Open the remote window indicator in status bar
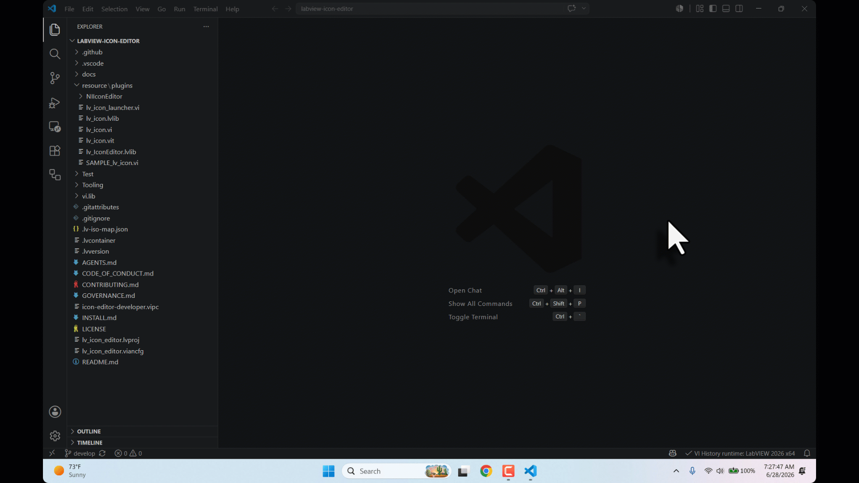The image size is (859, 483). 52,453
